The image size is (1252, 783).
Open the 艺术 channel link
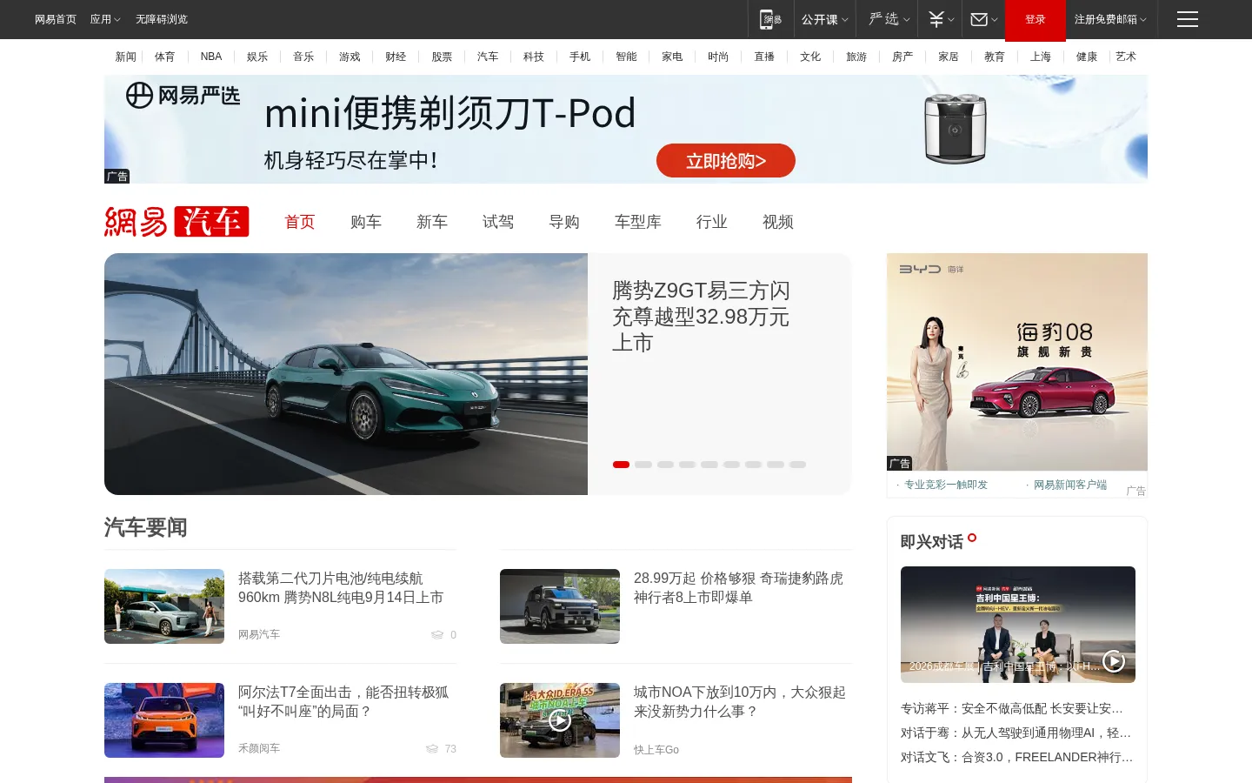pyautogui.click(x=1126, y=57)
